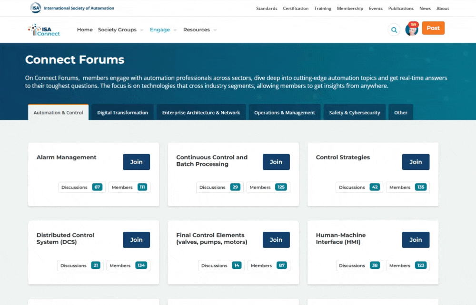Navigate to the Certification page
476x305 pixels.
(296, 8)
